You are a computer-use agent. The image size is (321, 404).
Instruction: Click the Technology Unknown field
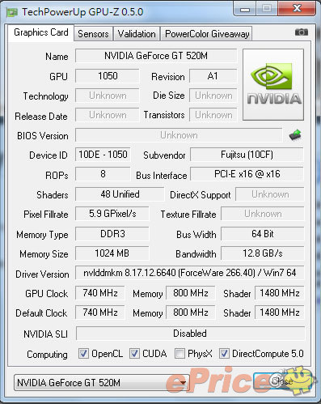click(x=108, y=96)
